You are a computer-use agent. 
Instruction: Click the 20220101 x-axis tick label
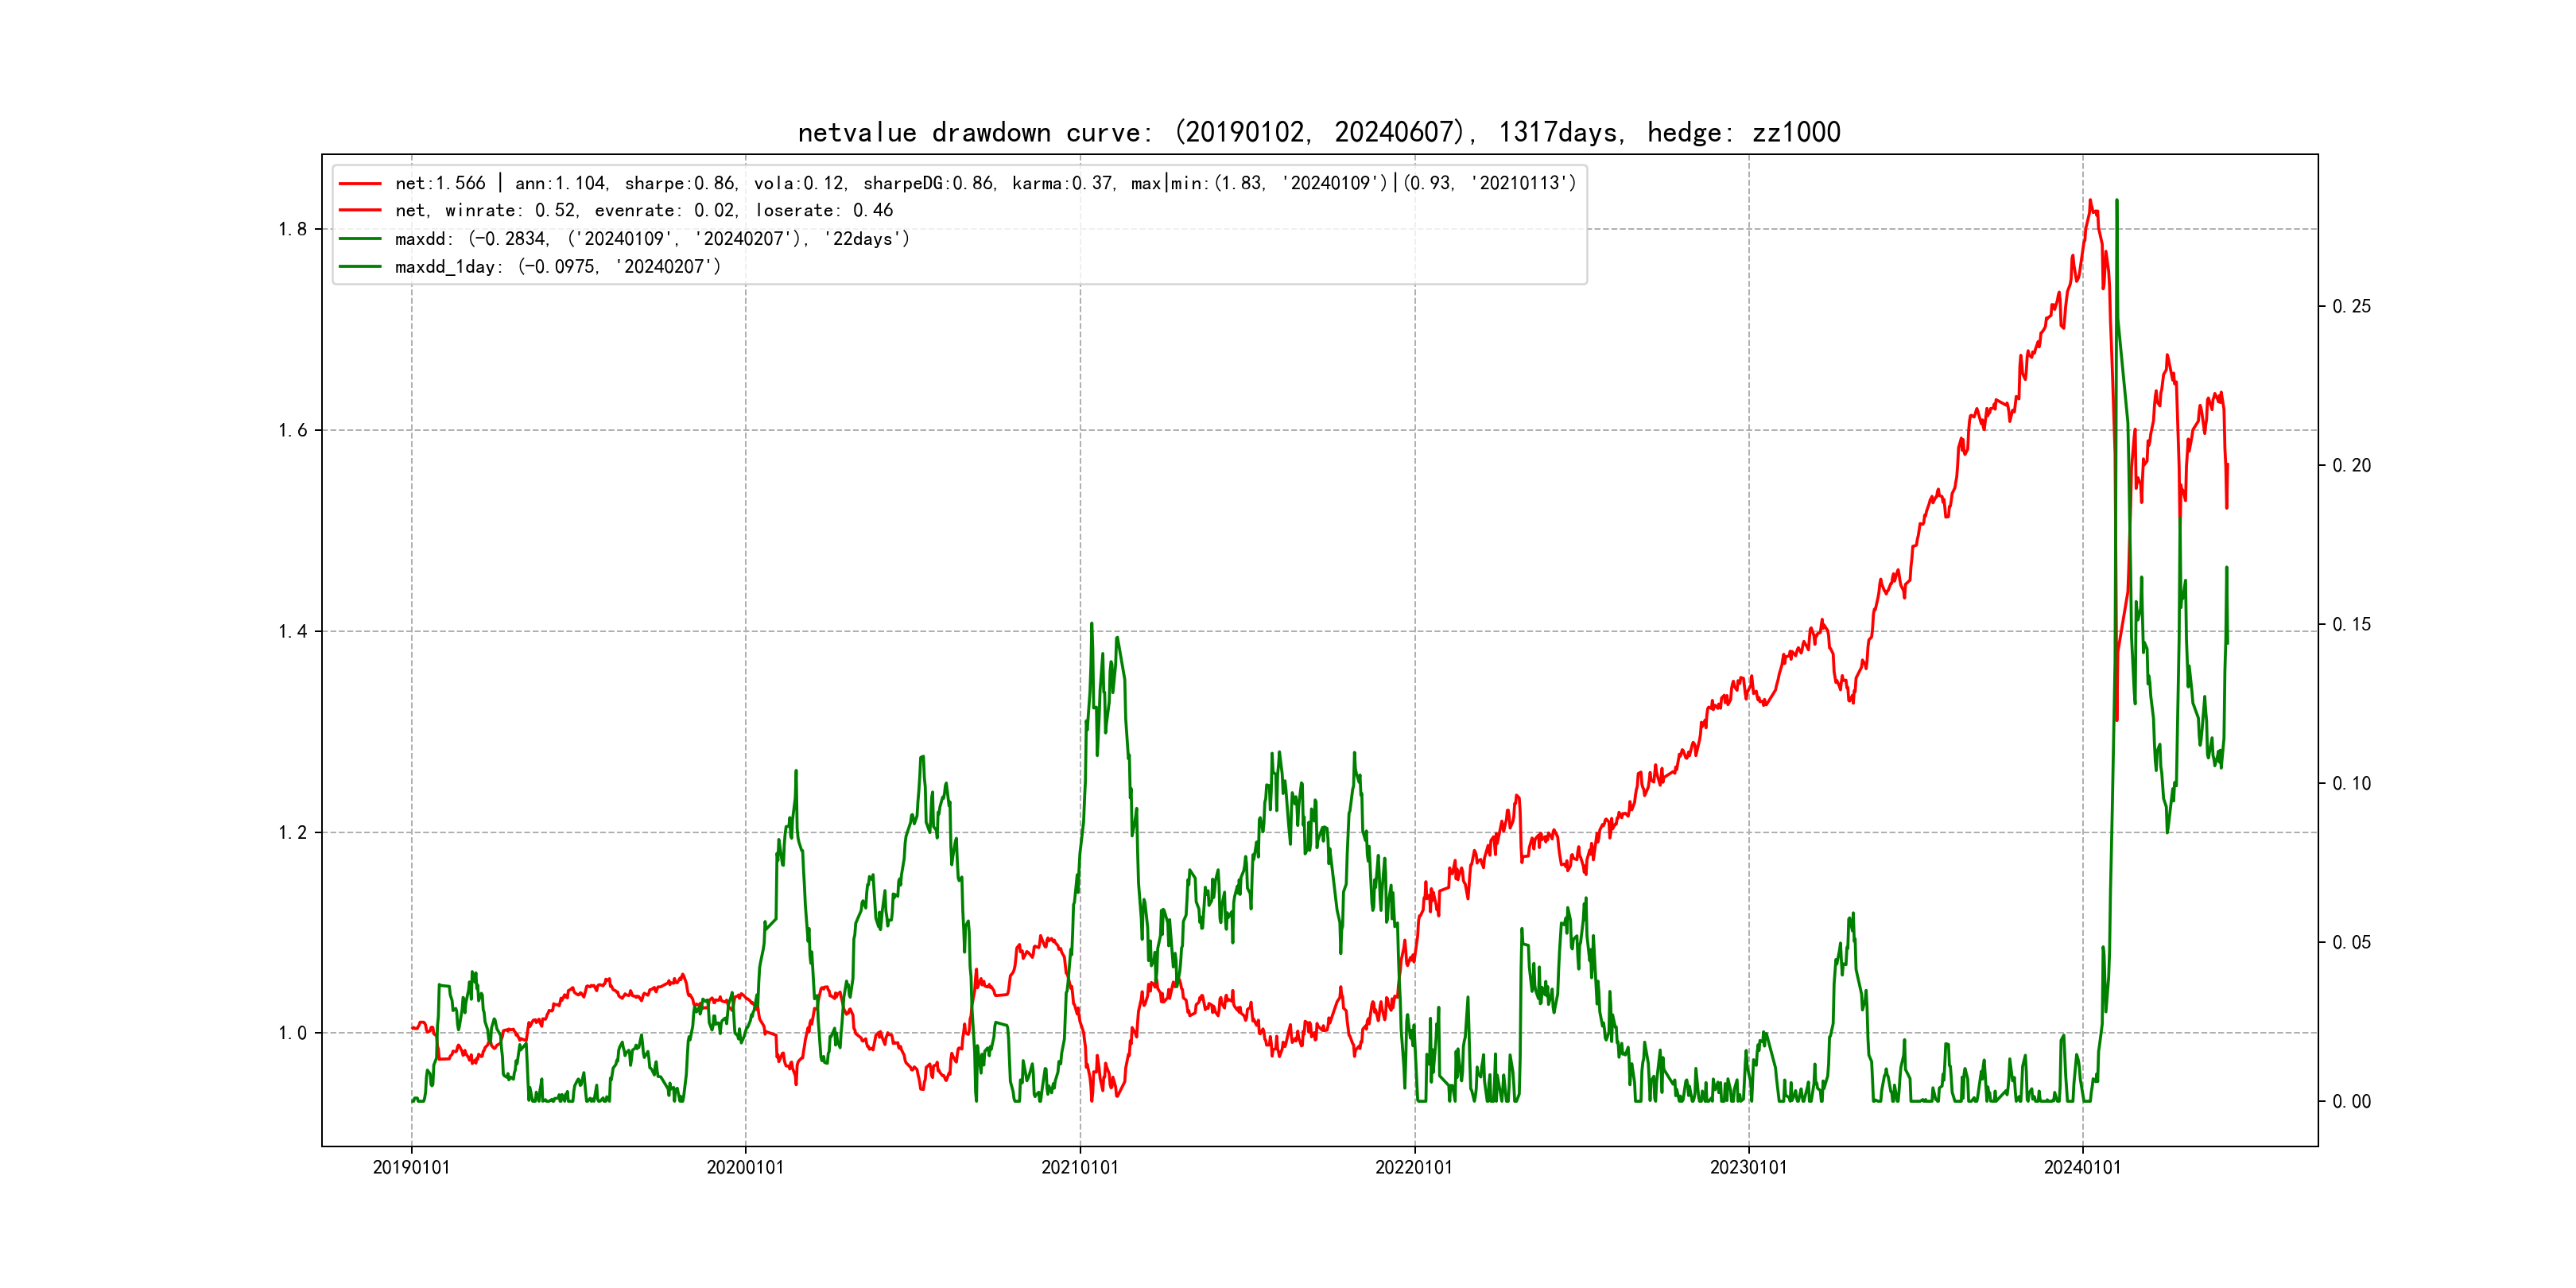(x=1413, y=1167)
